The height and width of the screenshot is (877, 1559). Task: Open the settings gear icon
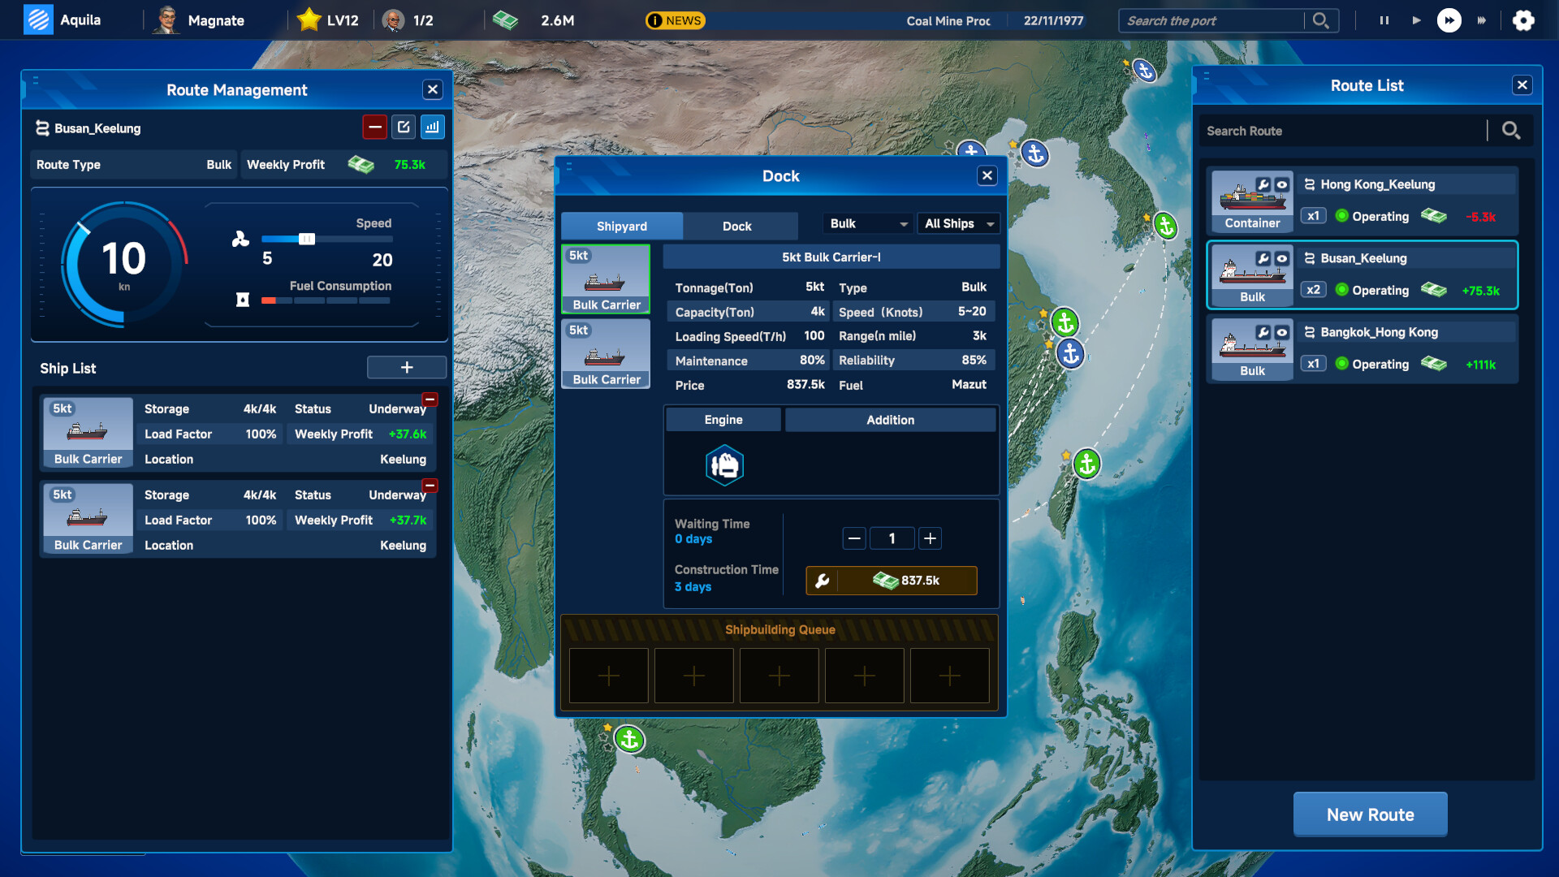(x=1523, y=20)
